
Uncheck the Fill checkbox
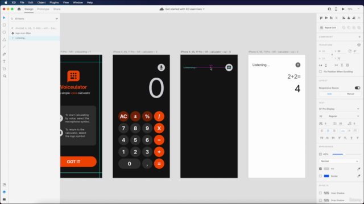pyautogui.click(x=321, y=169)
